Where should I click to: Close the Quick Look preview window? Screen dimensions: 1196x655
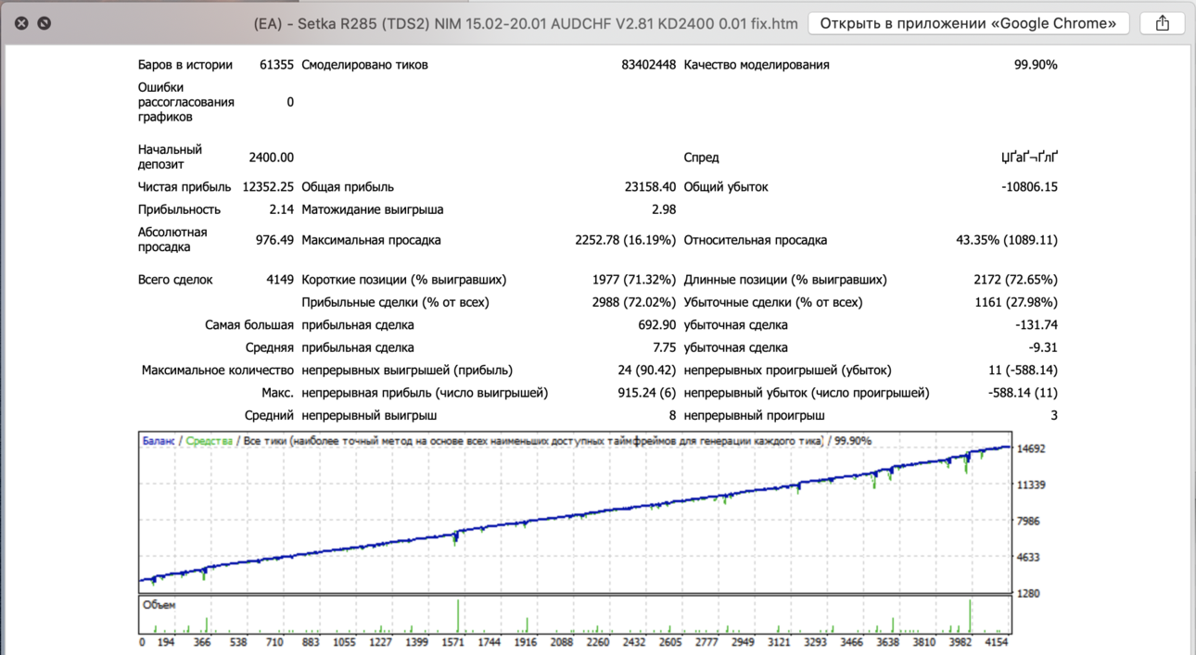(x=21, y=23)
